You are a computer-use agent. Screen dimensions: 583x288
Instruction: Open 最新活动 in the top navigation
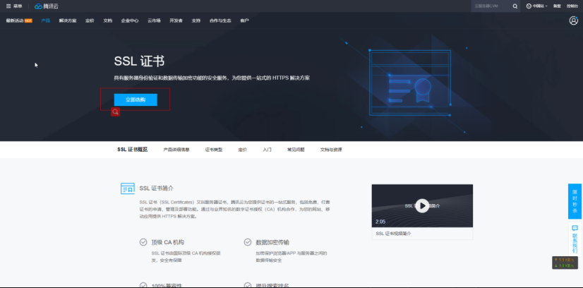tap(15, 20)
